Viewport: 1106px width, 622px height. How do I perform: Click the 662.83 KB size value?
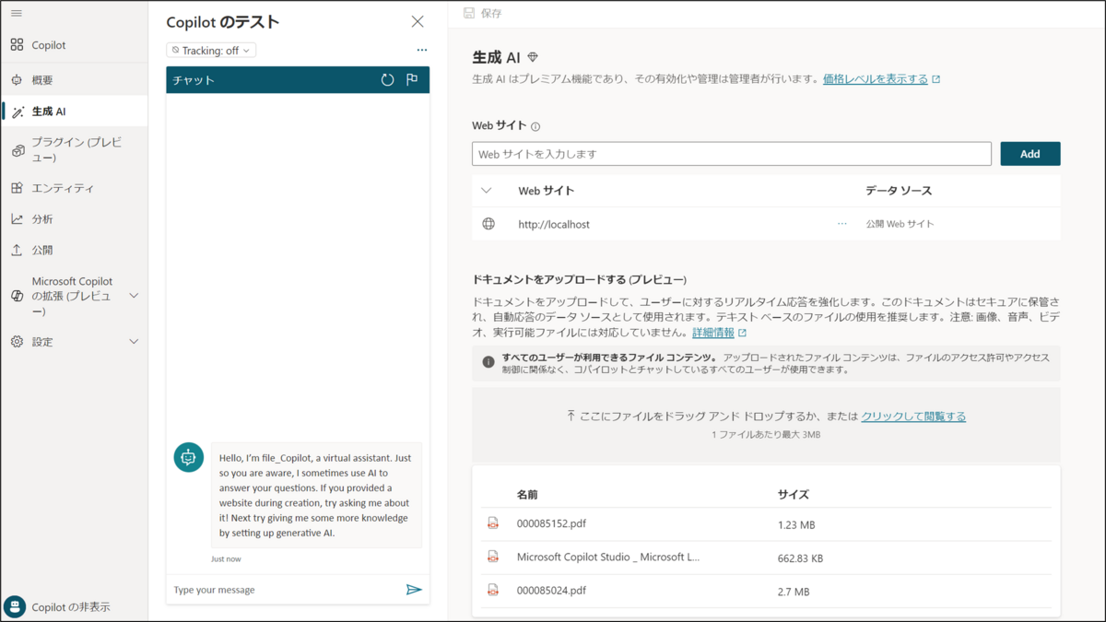[x=801, y=557]
